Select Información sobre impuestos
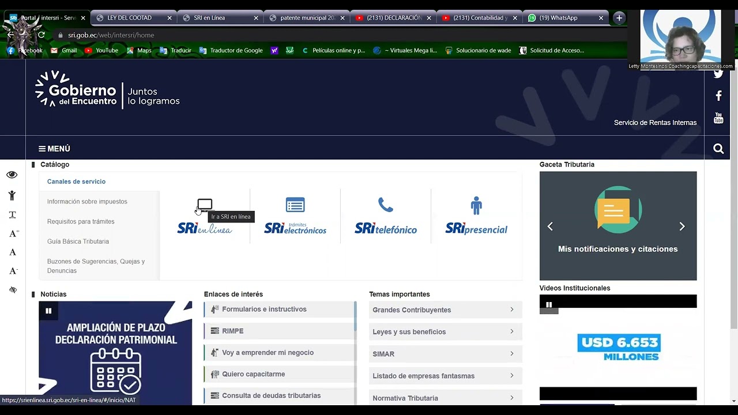Screen dimensions: 738x415 [x=87, y=202]
